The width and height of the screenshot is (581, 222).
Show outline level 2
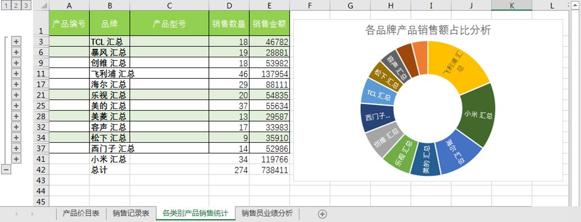(x=16, y=5)
